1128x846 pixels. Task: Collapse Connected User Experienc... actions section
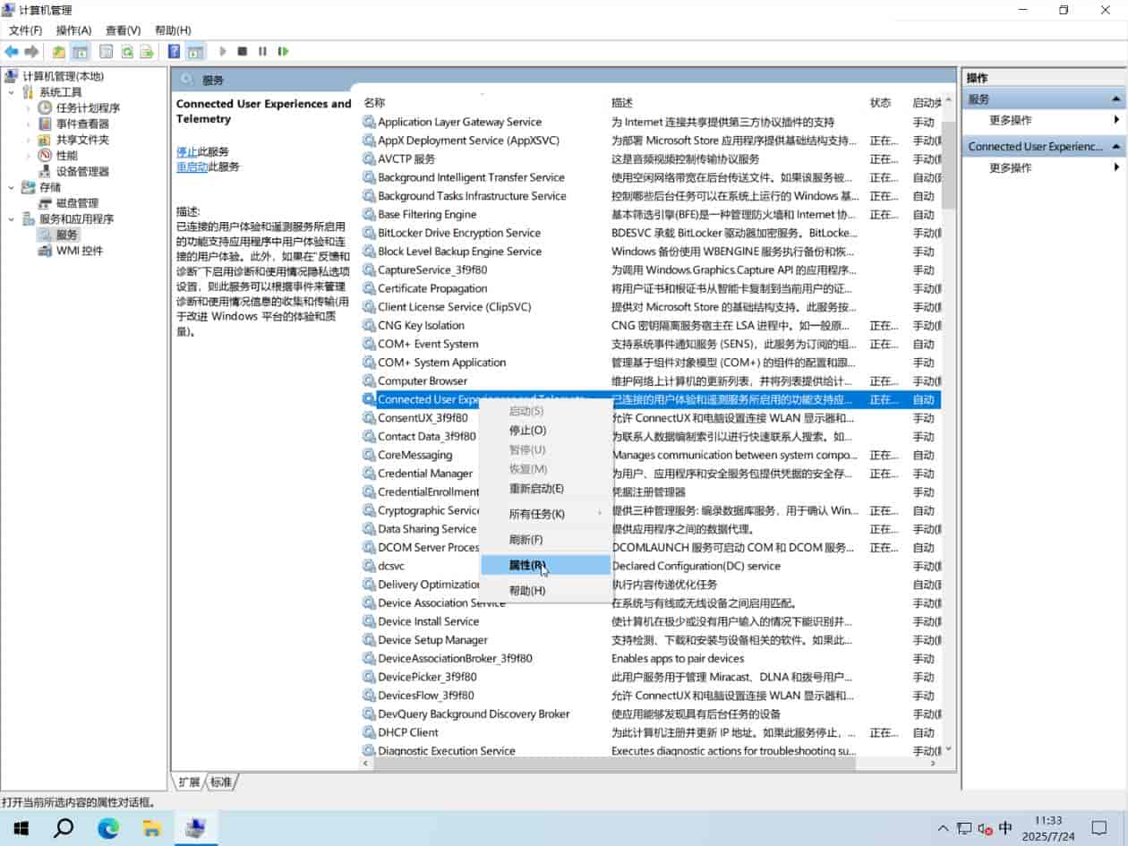[x=1116, y=146]
